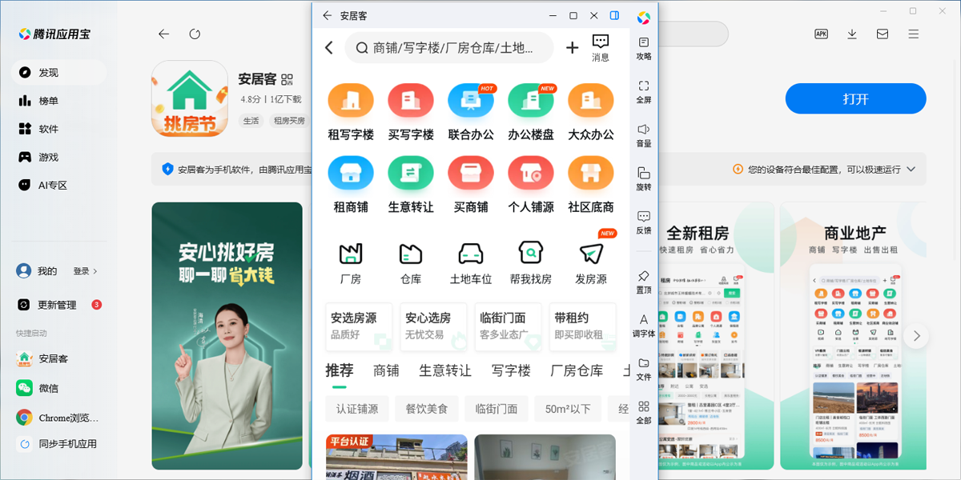The width and height of the screenshot is (961, 480).
Task: Toggle 置顶 pin window on top
Action: (x=644, y=282)
